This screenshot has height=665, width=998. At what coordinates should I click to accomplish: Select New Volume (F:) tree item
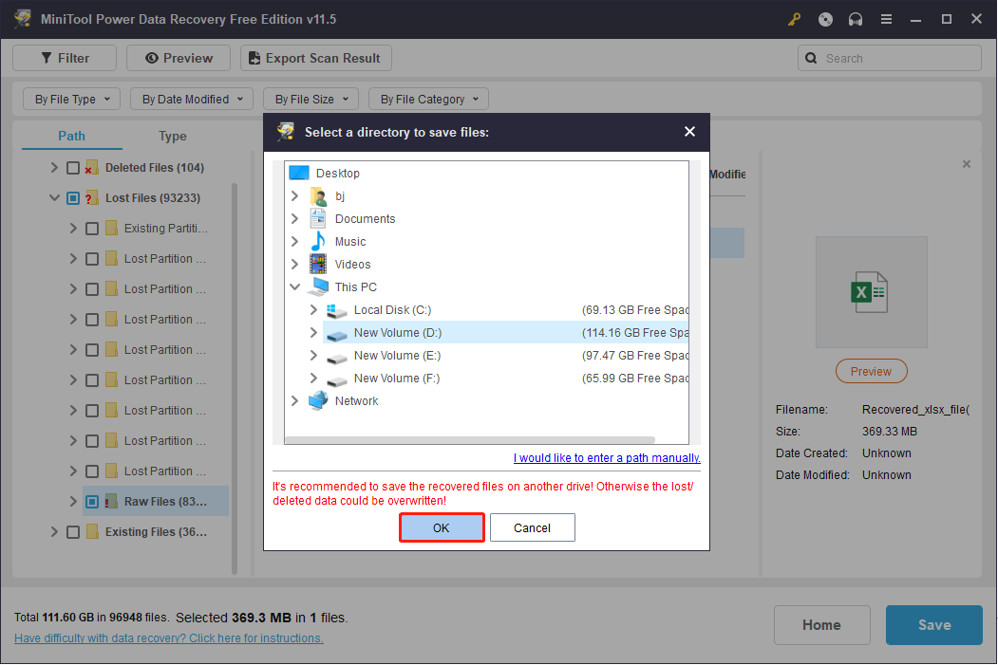pyautogui.click(x=397, y=379)
